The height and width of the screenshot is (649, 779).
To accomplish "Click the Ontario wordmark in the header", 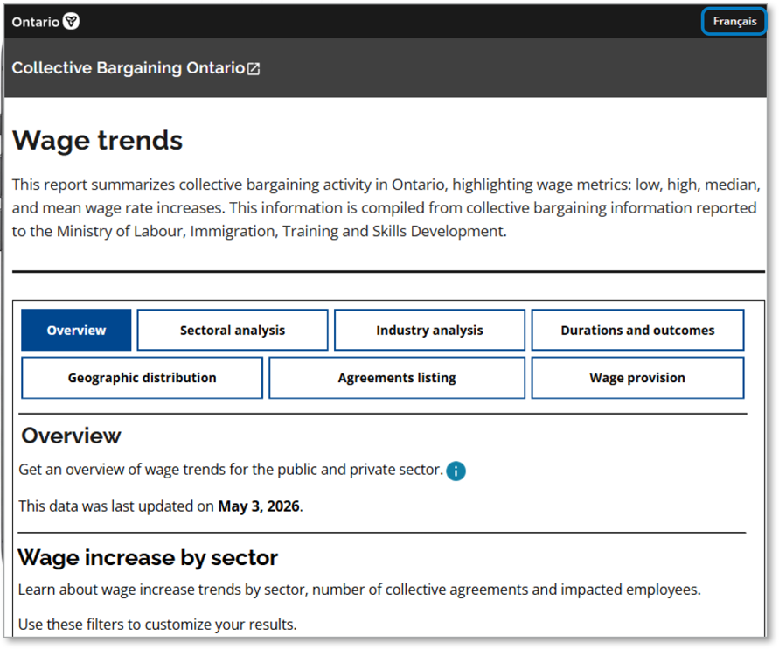I will pos(35,22).
